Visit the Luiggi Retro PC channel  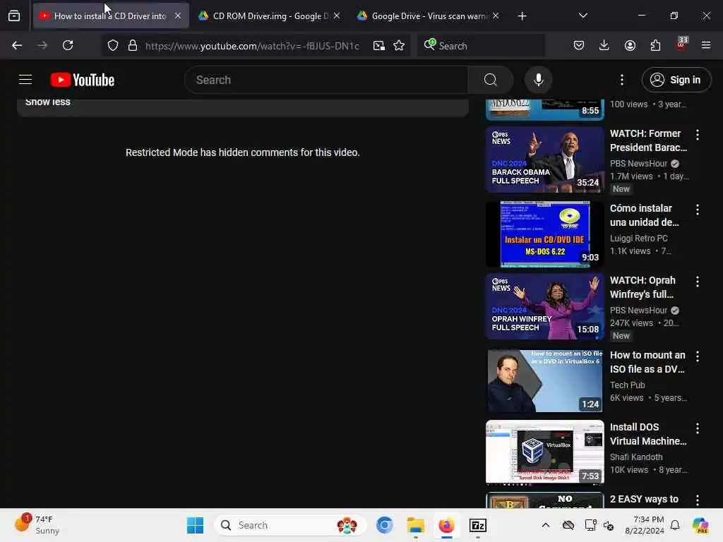[638, 239]
